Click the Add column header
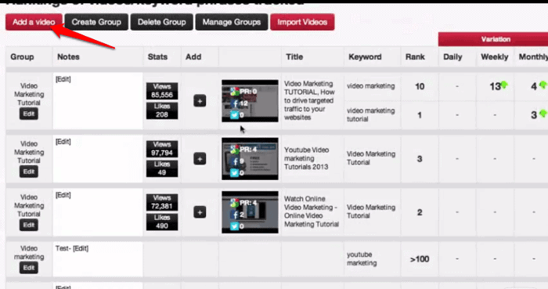The width and height of the screenshot is (548, 289). coord(193,57)
